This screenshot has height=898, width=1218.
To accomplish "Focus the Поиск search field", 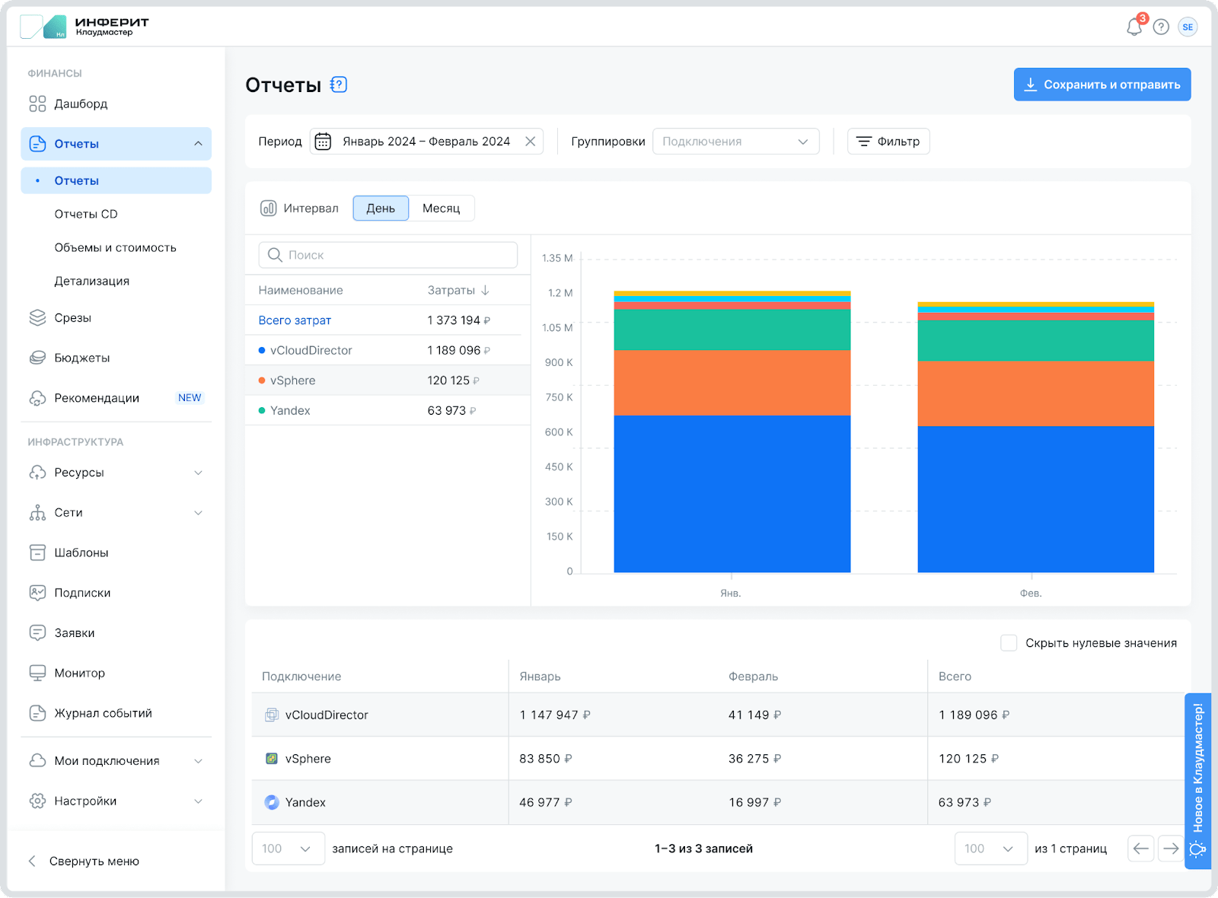I will point(388,255).
